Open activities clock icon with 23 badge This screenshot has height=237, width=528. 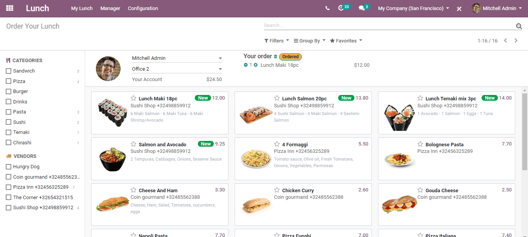coord(344,8)
